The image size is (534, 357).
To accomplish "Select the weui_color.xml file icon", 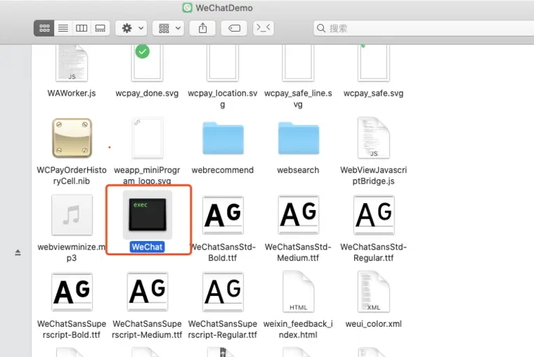I will click(x=374, y=292).
